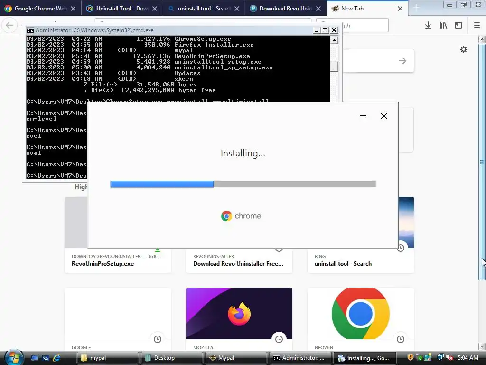The image size is (486, 365).
Task: Open Download Revo Uninstaller Free card
Action: [x=239, y=261]
